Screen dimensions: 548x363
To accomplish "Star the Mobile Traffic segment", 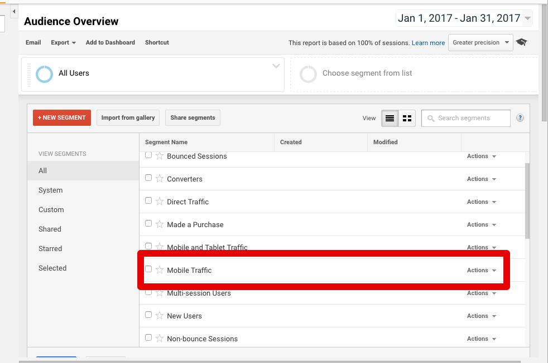I will pyautogui.click(x=160, y=270).
